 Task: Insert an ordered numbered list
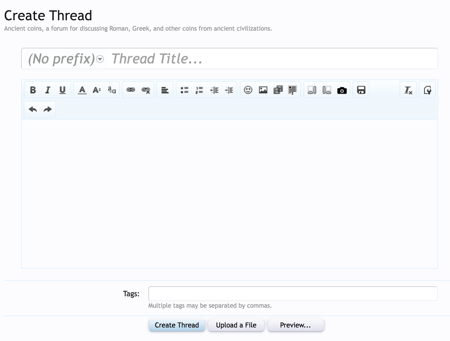199,90
